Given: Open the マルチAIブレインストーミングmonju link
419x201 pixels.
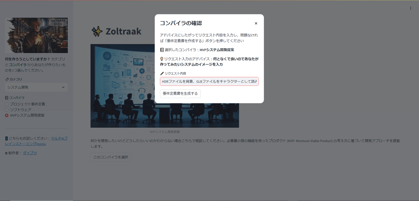Looking at the screenshot, I should pos(36,141).
